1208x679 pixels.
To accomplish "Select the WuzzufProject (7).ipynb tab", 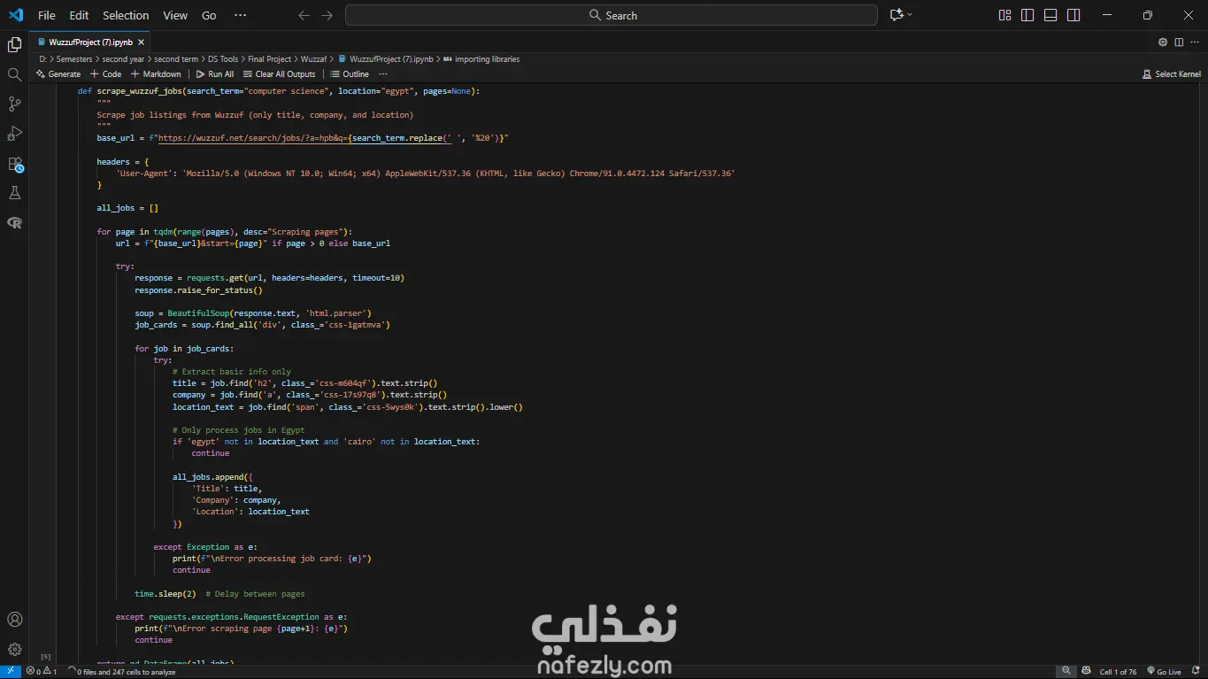I will point(90,42).
